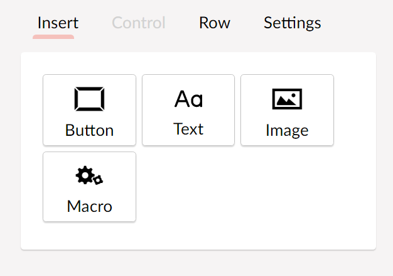393x276 pixels.
Task: Add an Image element via its tile
Action: point(288,110)
